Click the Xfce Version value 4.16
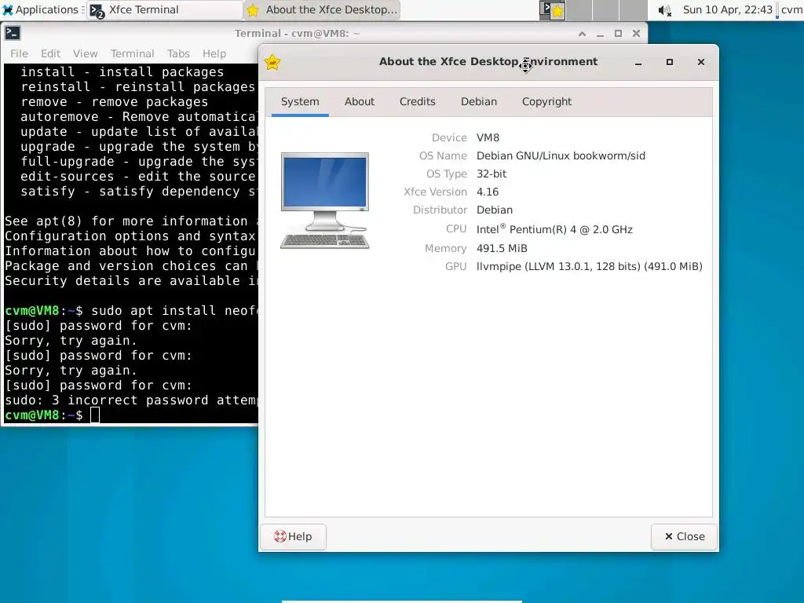 coord(487,192)
